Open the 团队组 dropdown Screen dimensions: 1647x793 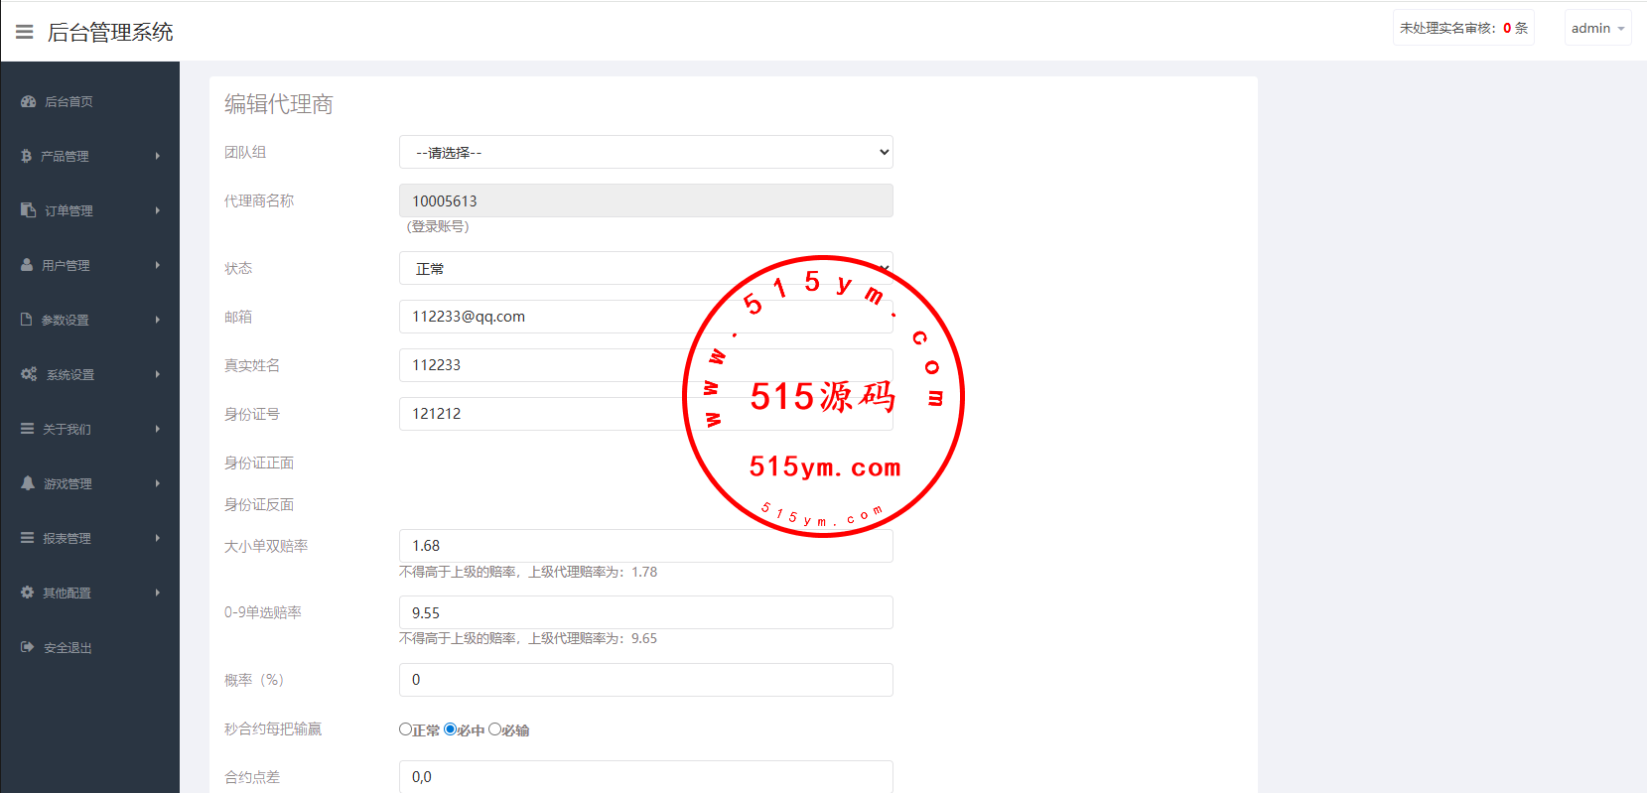tap(645, 153)
